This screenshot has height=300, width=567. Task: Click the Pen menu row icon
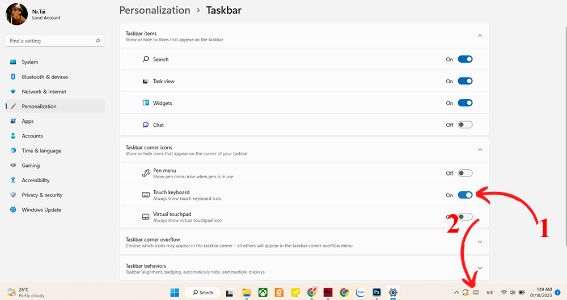point(145,173)
